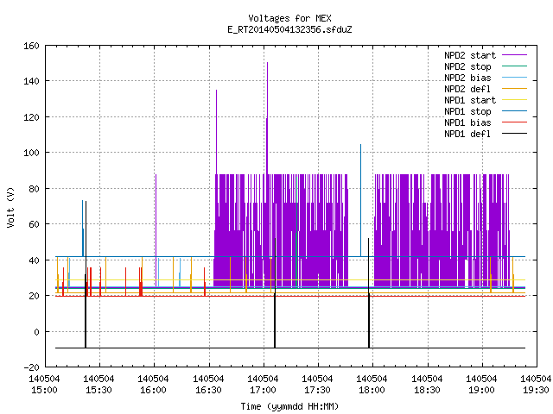Click the 16:00 x-axis time label
The width and height of the screenshot is (553, 414).
tap(154, 390)
